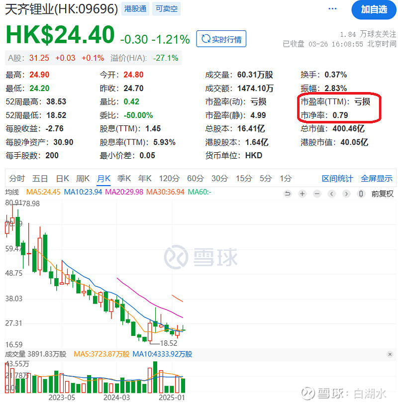Click the 18.52 low marker on chart
The image size is (398, 406).
168,343
